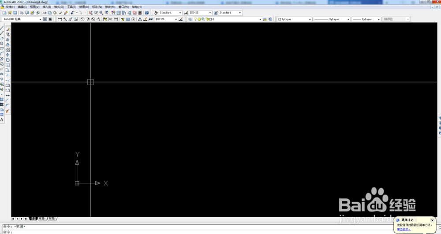This screenshot has height=234, width=441.
Task: Switch to the 模型 (Model) tab
Action: pos(33,219)
